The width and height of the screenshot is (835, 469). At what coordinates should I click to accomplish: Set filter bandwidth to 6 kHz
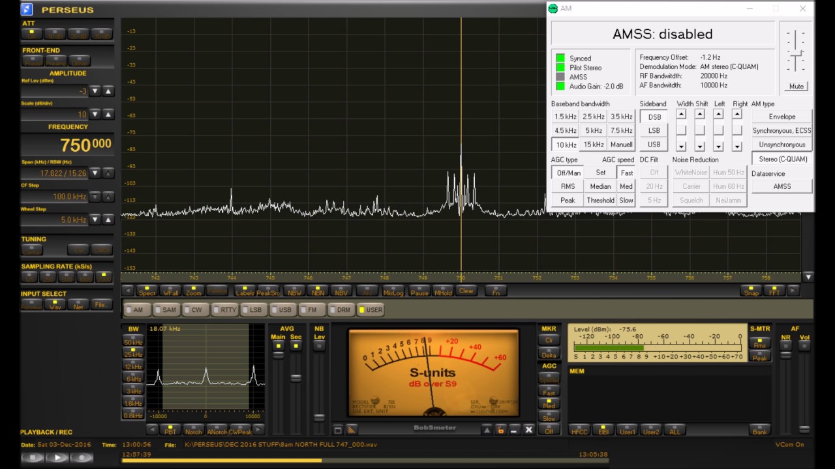[133, 378]
